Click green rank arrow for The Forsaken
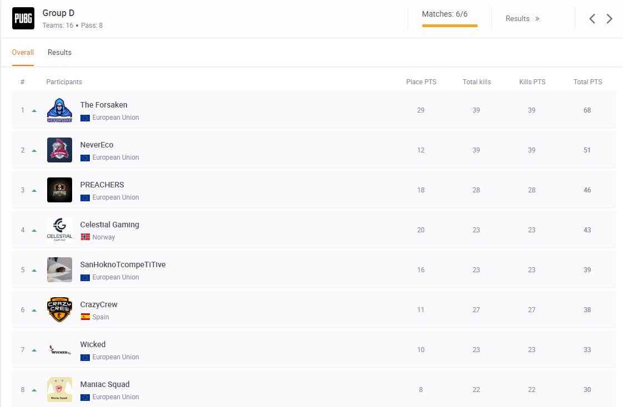Viewport: 623px width, 407px height. tap(34, 111)
